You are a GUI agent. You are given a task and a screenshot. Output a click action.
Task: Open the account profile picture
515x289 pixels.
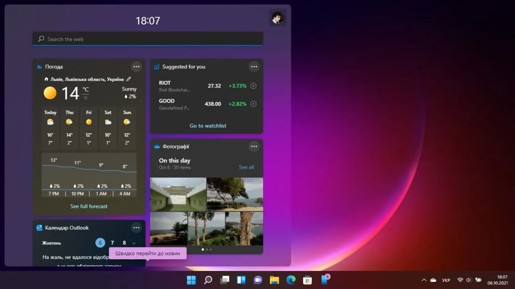tap(278, 18)
